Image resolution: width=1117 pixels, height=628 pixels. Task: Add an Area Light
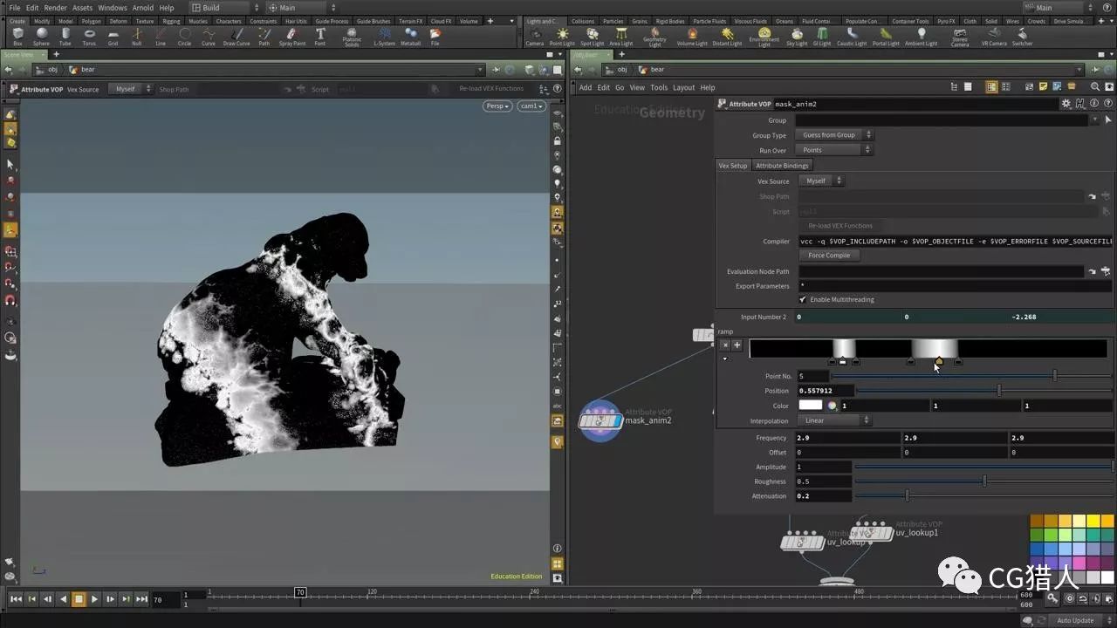[x=620, y=36]
